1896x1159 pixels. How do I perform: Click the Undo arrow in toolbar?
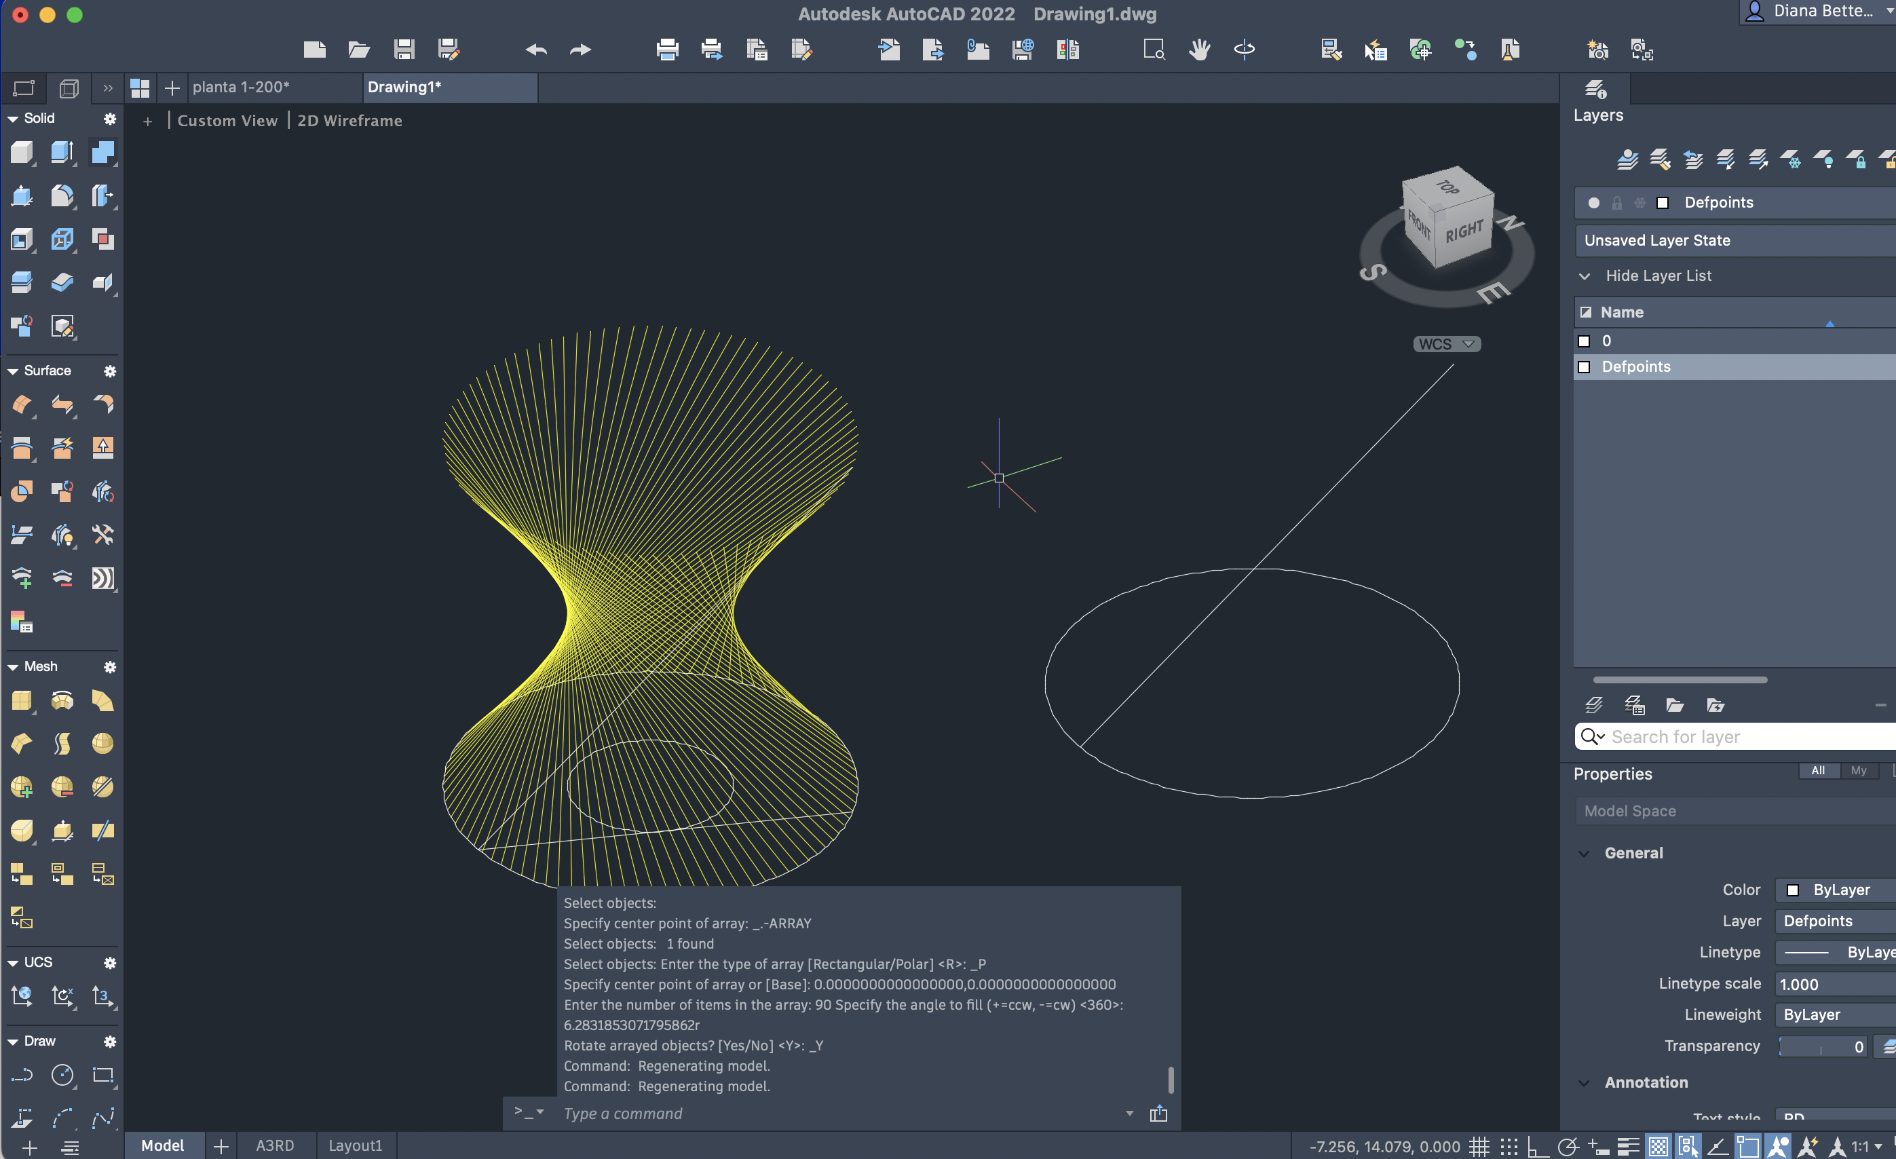tap(535, 50)
